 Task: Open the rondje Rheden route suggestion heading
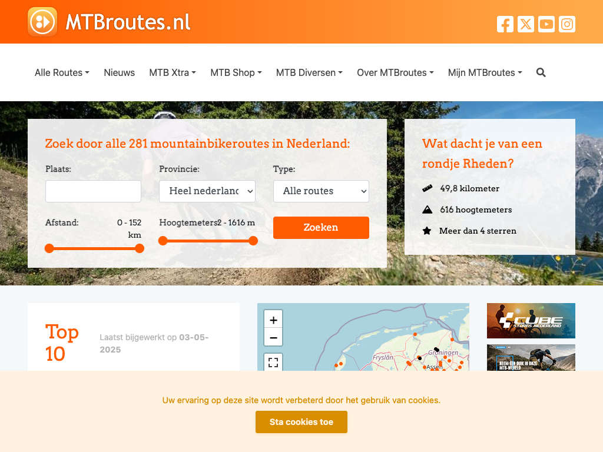(482, 154)
